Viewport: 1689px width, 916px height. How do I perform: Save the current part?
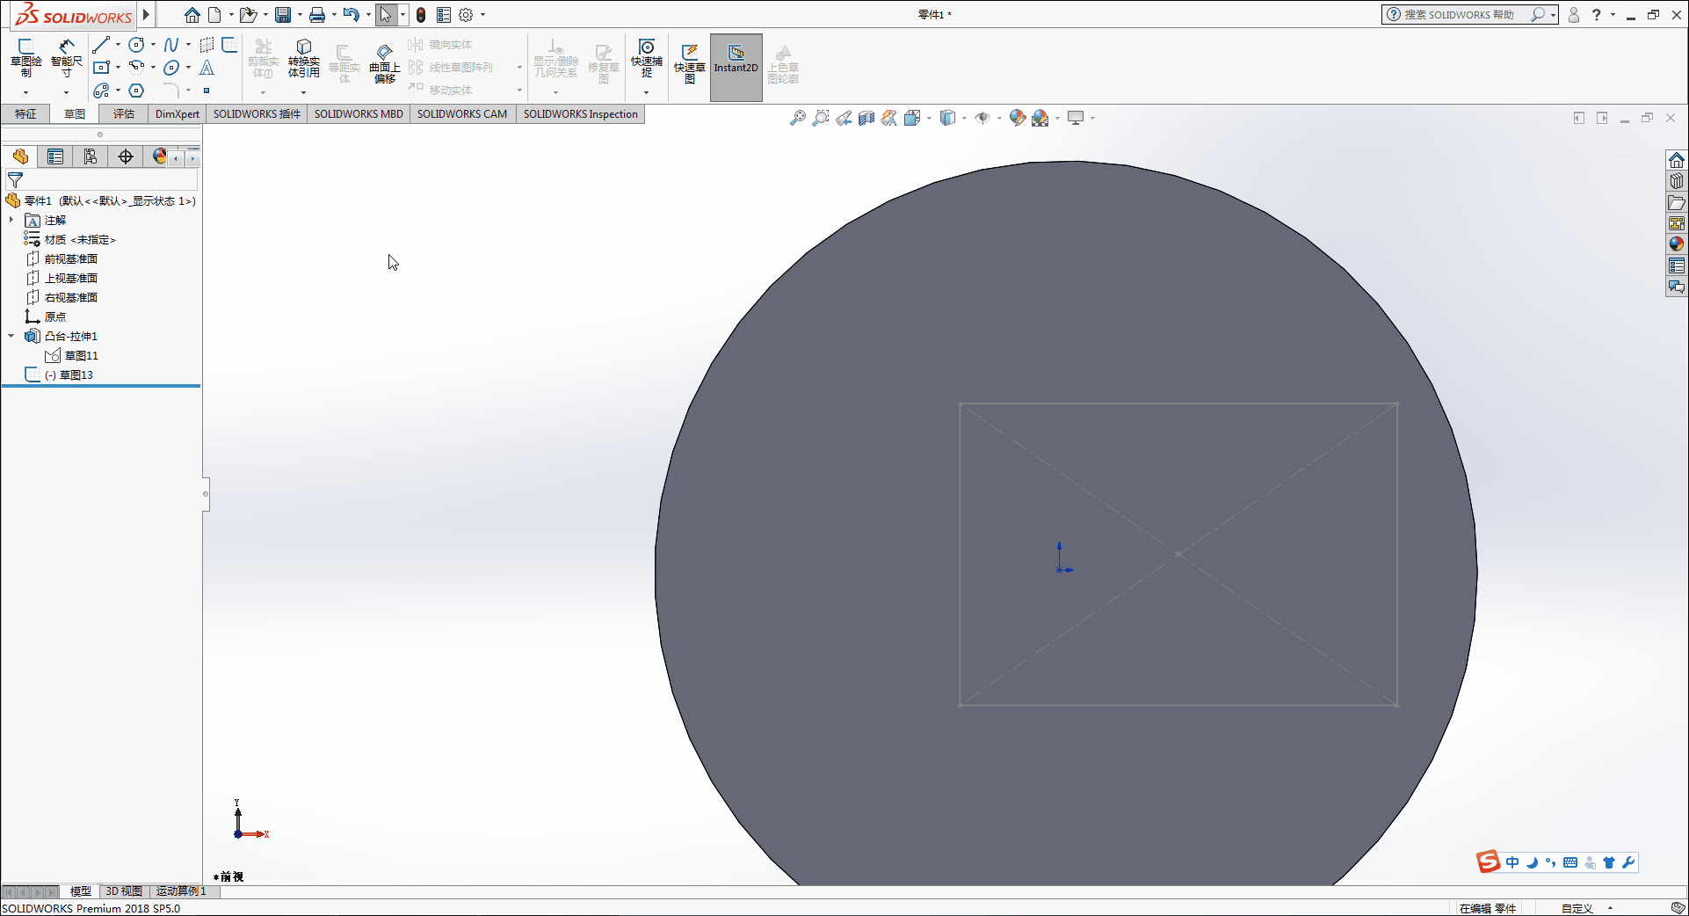coord(283,15)
